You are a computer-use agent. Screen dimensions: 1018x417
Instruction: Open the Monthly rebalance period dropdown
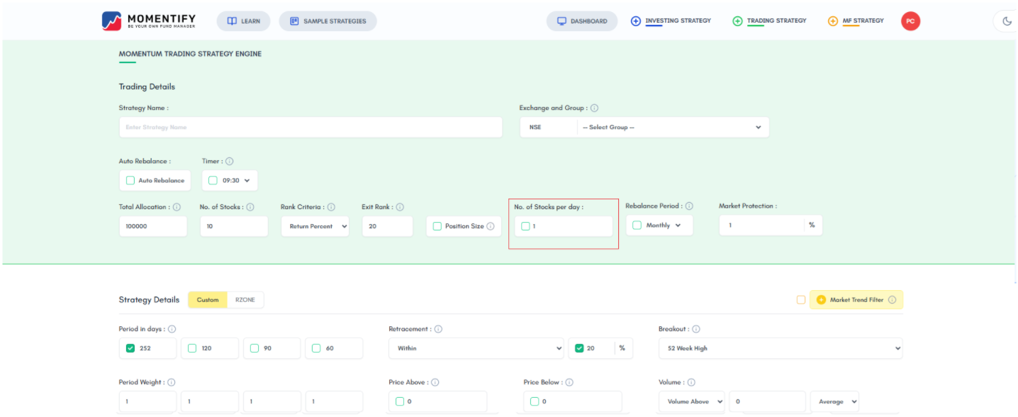[664, 225]
